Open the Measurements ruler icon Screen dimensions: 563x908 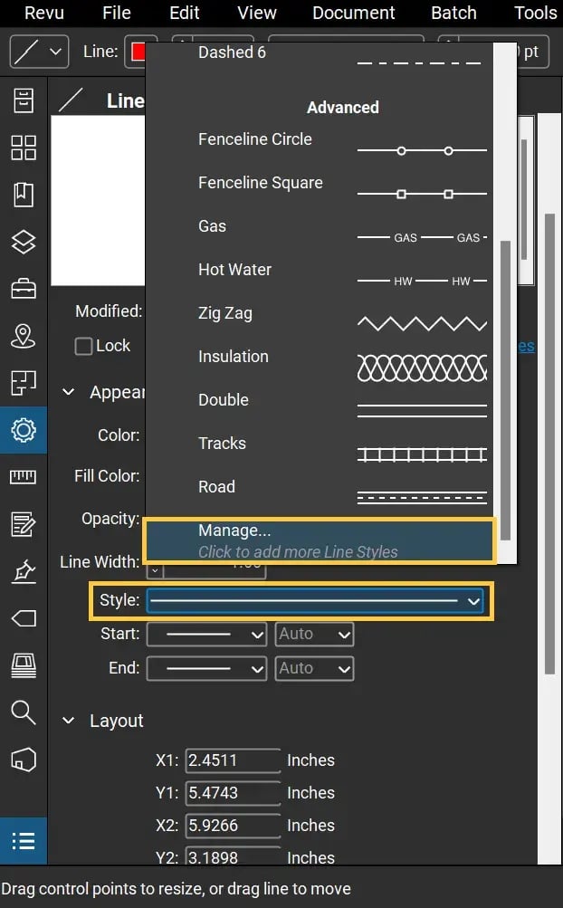(x=24, y=477)
